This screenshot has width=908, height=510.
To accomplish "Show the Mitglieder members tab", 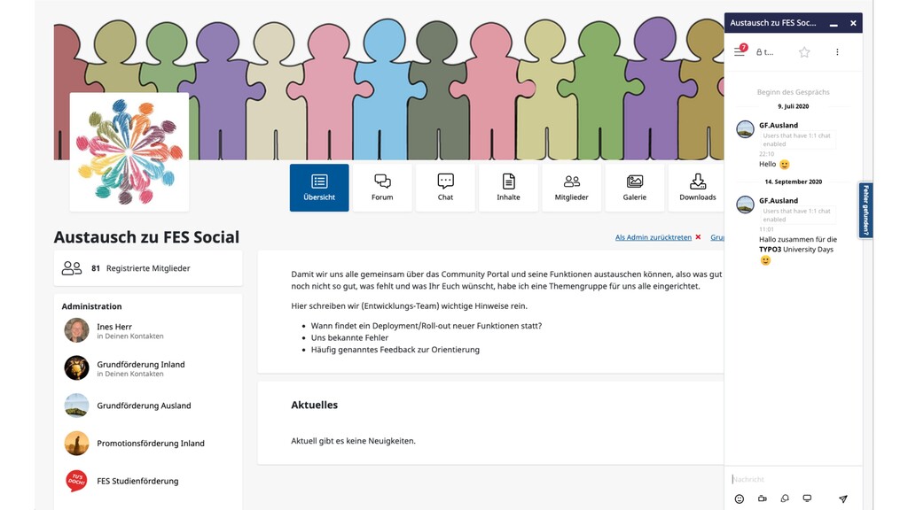I will 571,188.
